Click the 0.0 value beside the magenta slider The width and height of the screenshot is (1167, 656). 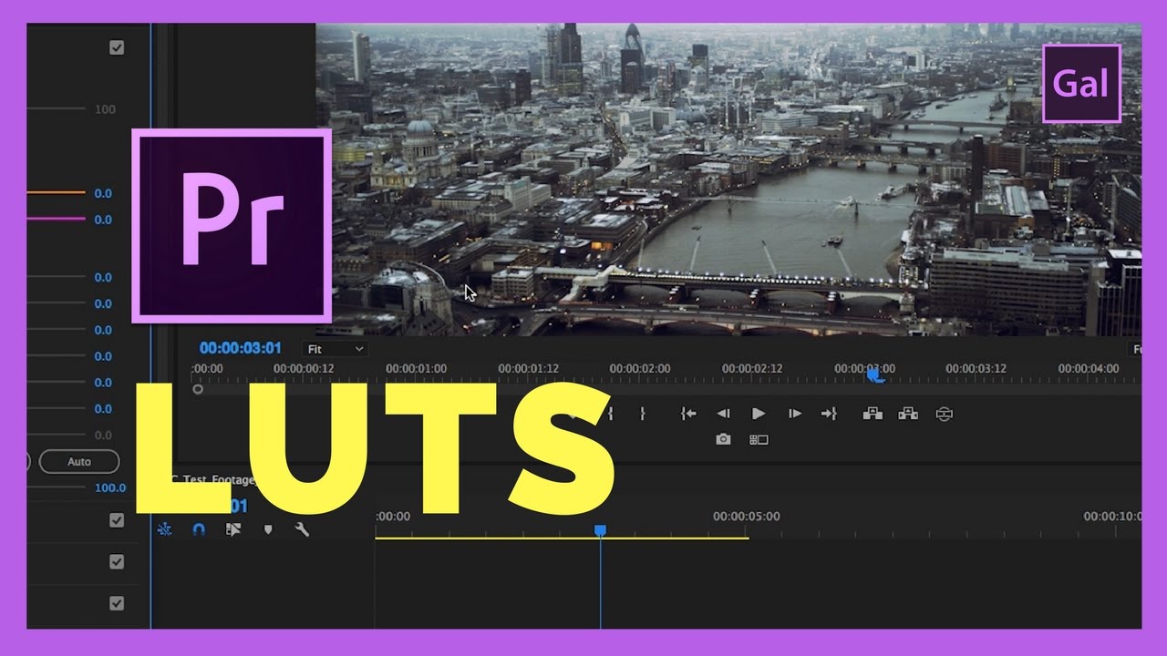click(103, 220)
